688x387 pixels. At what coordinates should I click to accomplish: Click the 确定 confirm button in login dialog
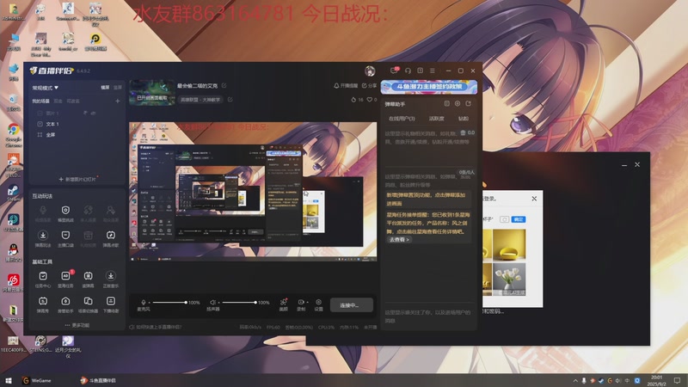[519, 219]
